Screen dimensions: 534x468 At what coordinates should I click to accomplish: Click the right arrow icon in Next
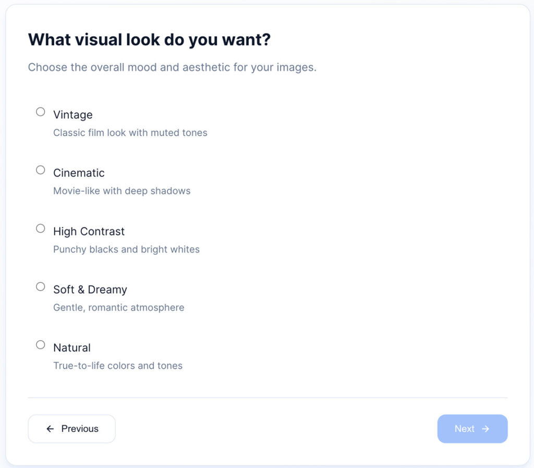[x=486, y=429]
